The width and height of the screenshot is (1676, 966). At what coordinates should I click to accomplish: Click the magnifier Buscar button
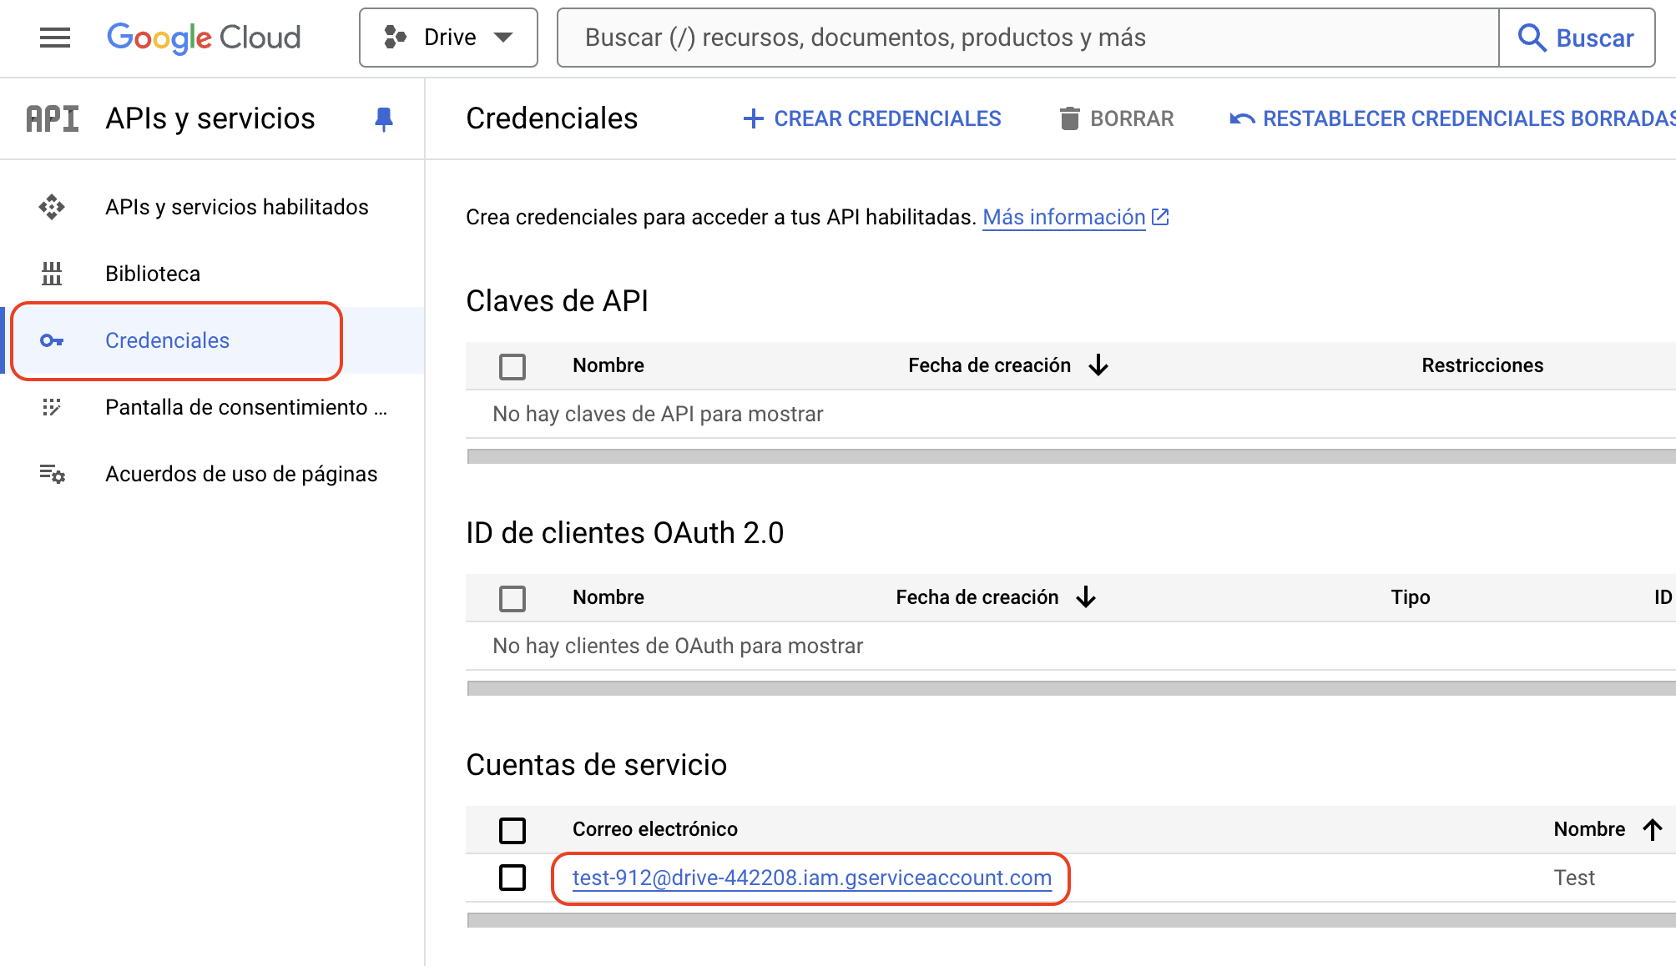click(1576, 38)
